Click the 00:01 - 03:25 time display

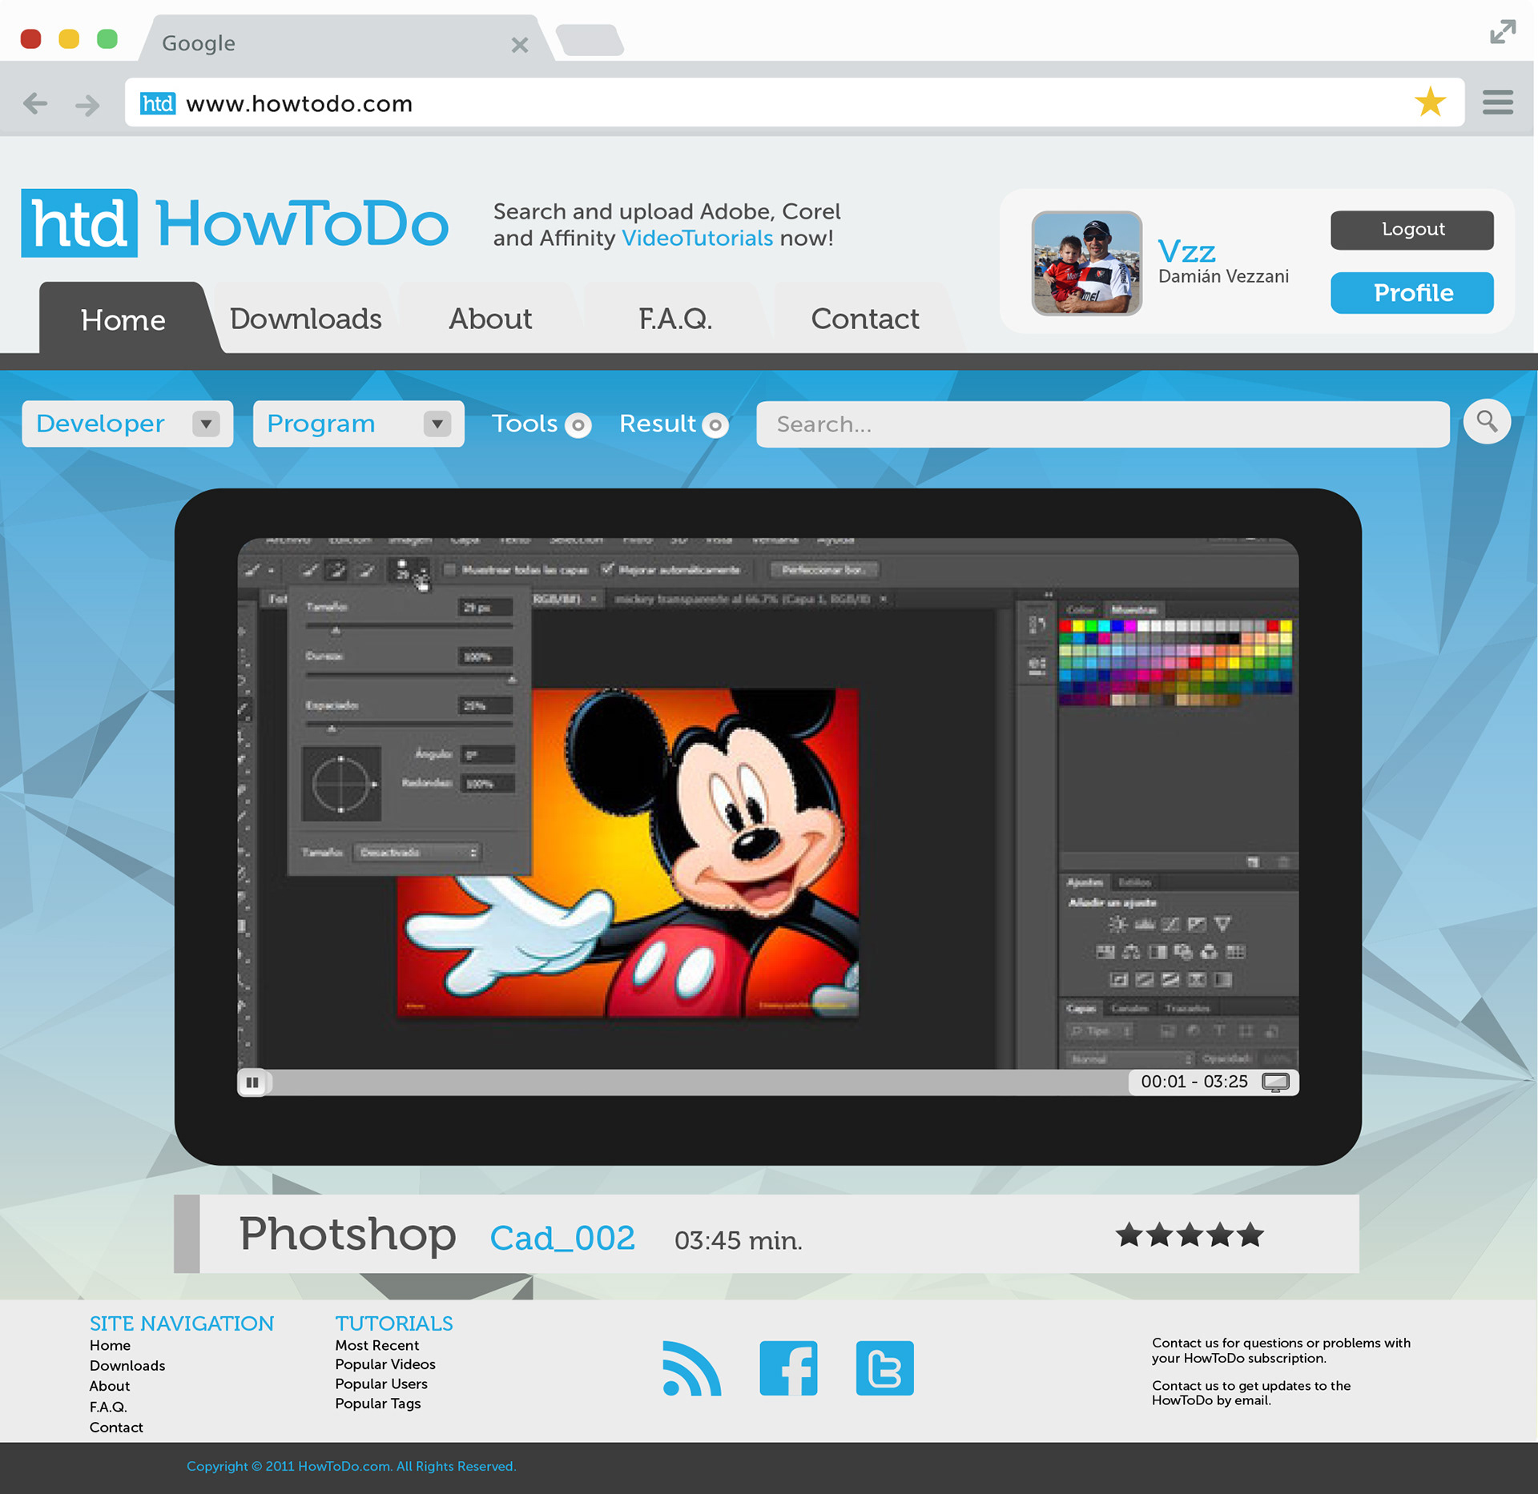(x=1194, y=1082)
